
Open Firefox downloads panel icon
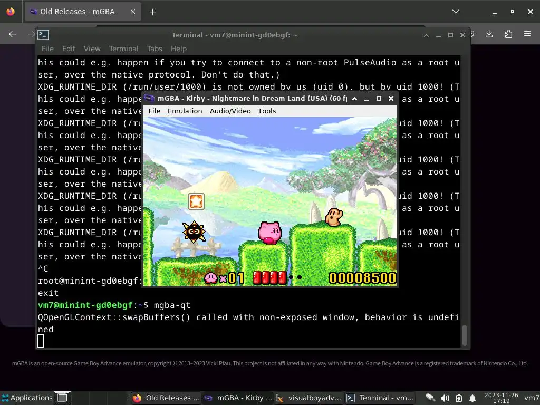coord(489,34)
